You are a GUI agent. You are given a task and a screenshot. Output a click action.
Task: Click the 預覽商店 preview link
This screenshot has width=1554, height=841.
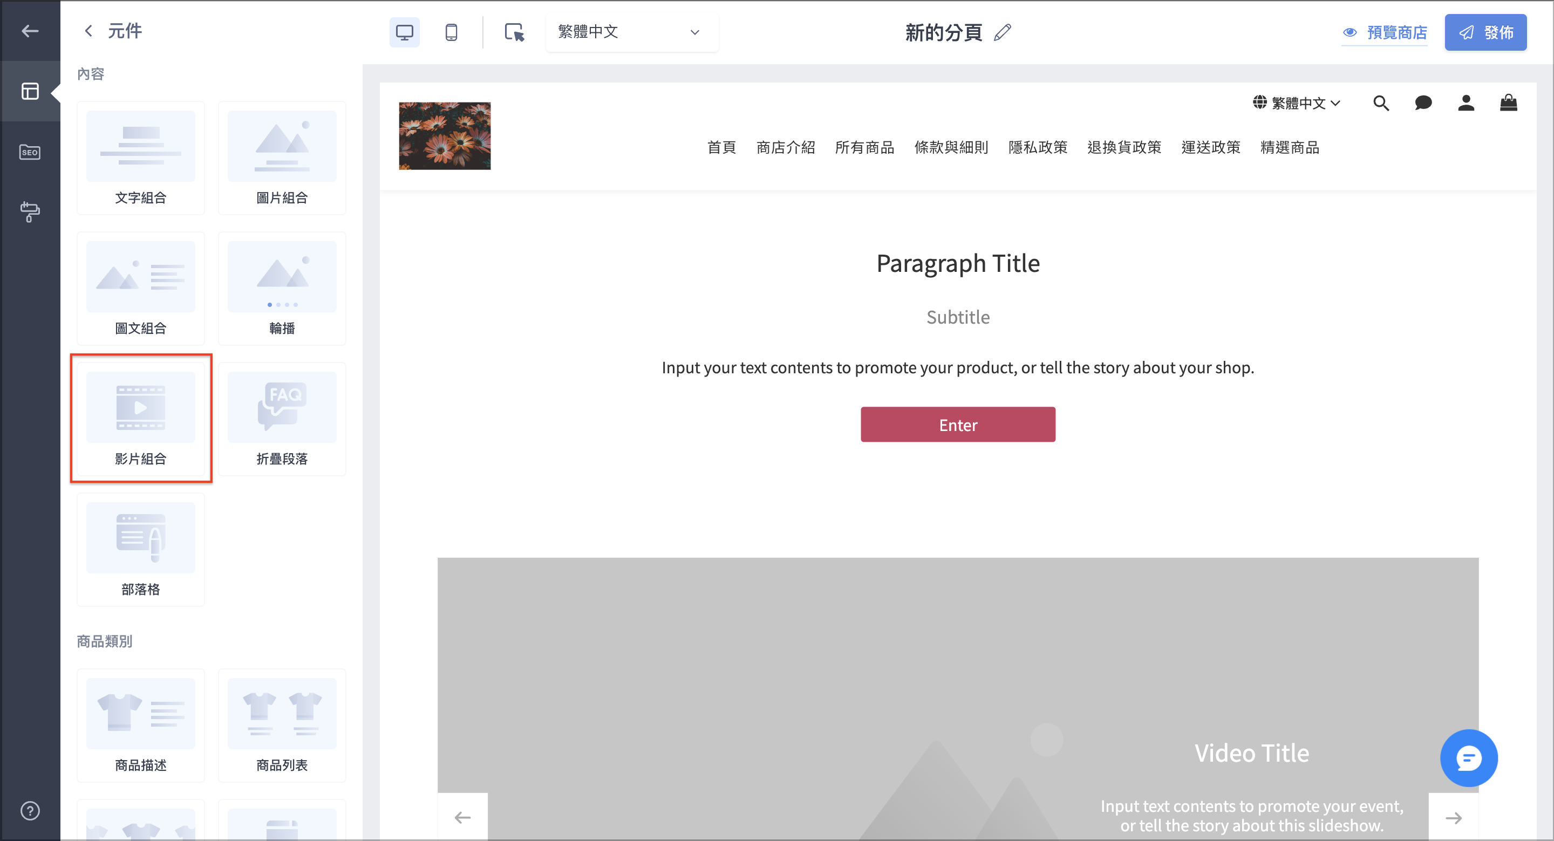click(x=1385, y=32)
